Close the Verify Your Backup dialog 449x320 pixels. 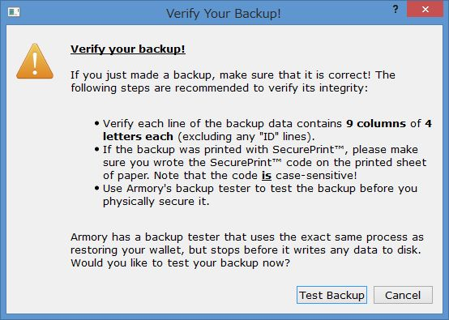click(425, 10)
